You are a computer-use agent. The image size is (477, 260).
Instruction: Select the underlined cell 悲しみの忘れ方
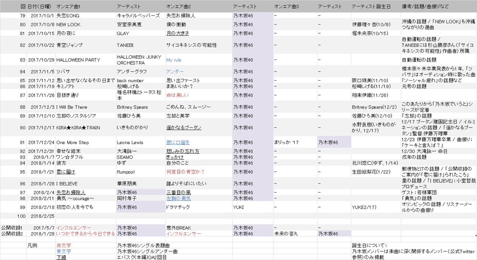(x=183, y=151)
